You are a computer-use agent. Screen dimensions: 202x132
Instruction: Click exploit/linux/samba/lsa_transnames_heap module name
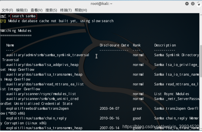44,128
